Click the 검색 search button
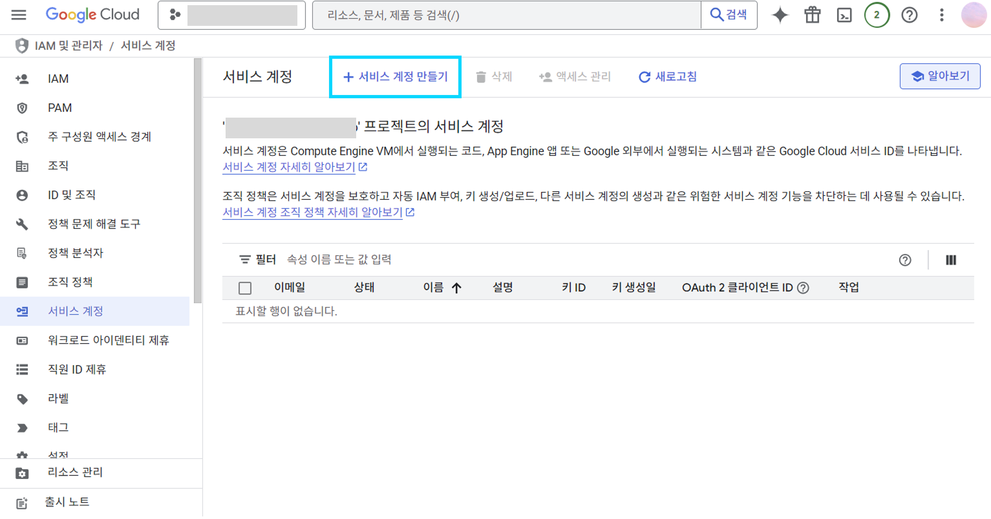Image resolution: width=991 pixels, height=519 pixels. click(729, 15)
